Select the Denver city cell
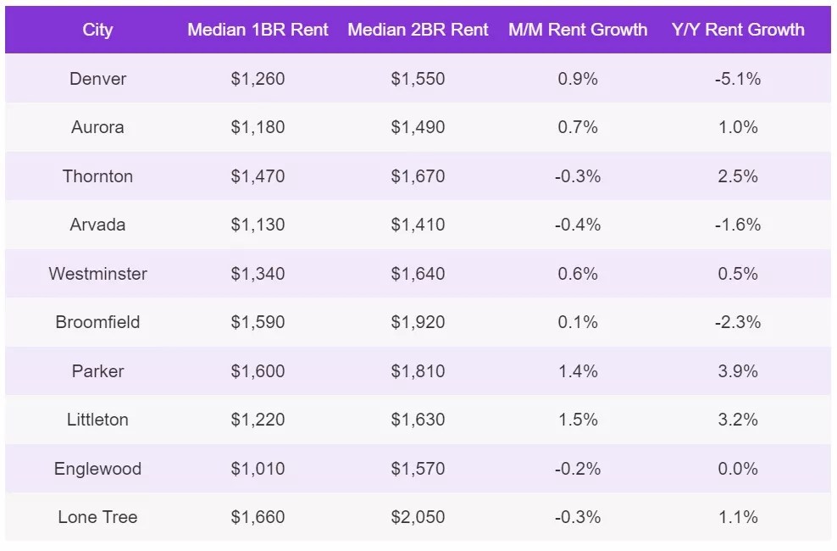This screenshot has height=551, width=837. pyautogui.click(x=97, y=79)
